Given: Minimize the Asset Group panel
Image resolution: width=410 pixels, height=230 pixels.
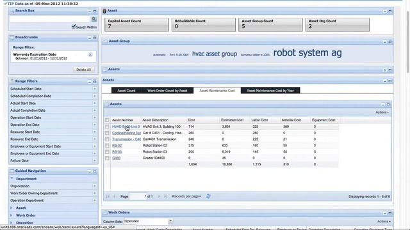Looking at the screenshot, I should click(x=384, y=42).
